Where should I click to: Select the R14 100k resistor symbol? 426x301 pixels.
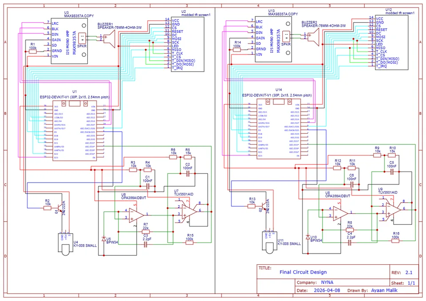pyautogui.click(x=237, y=50)
